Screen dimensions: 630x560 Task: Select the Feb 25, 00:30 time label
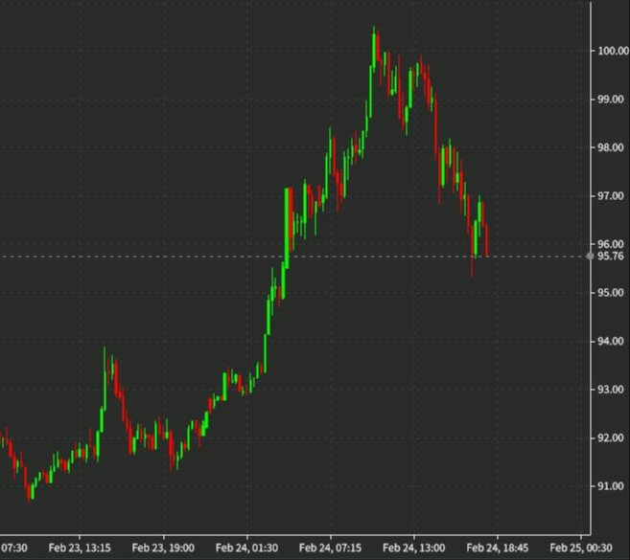581,548
